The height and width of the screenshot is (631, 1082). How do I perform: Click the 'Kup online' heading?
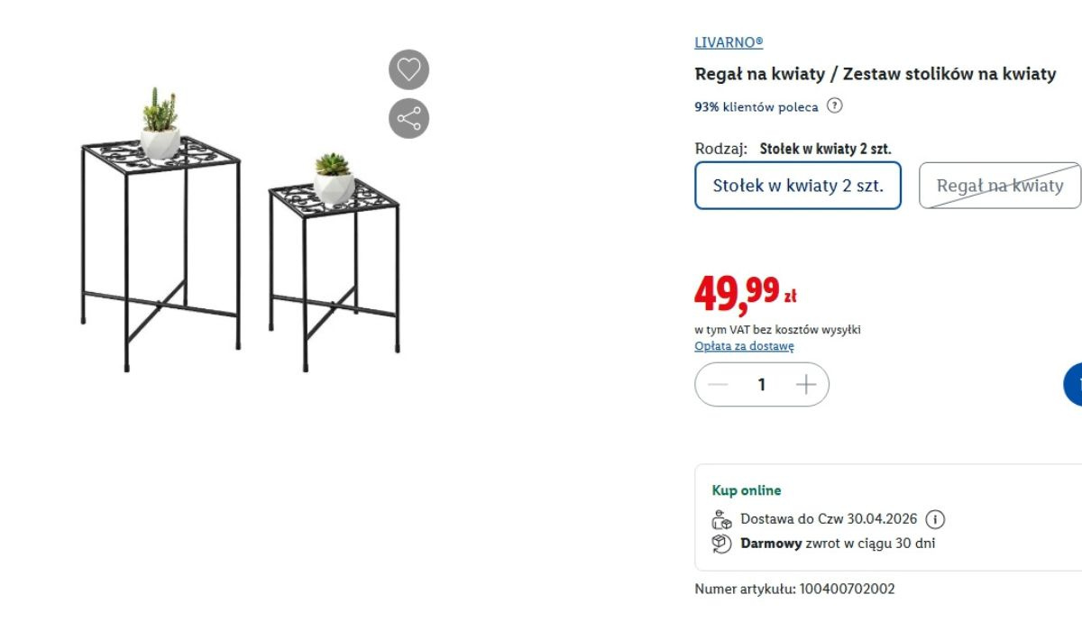tap(747, 490)
